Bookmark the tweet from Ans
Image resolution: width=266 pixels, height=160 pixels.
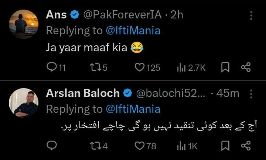click(225, 67)
